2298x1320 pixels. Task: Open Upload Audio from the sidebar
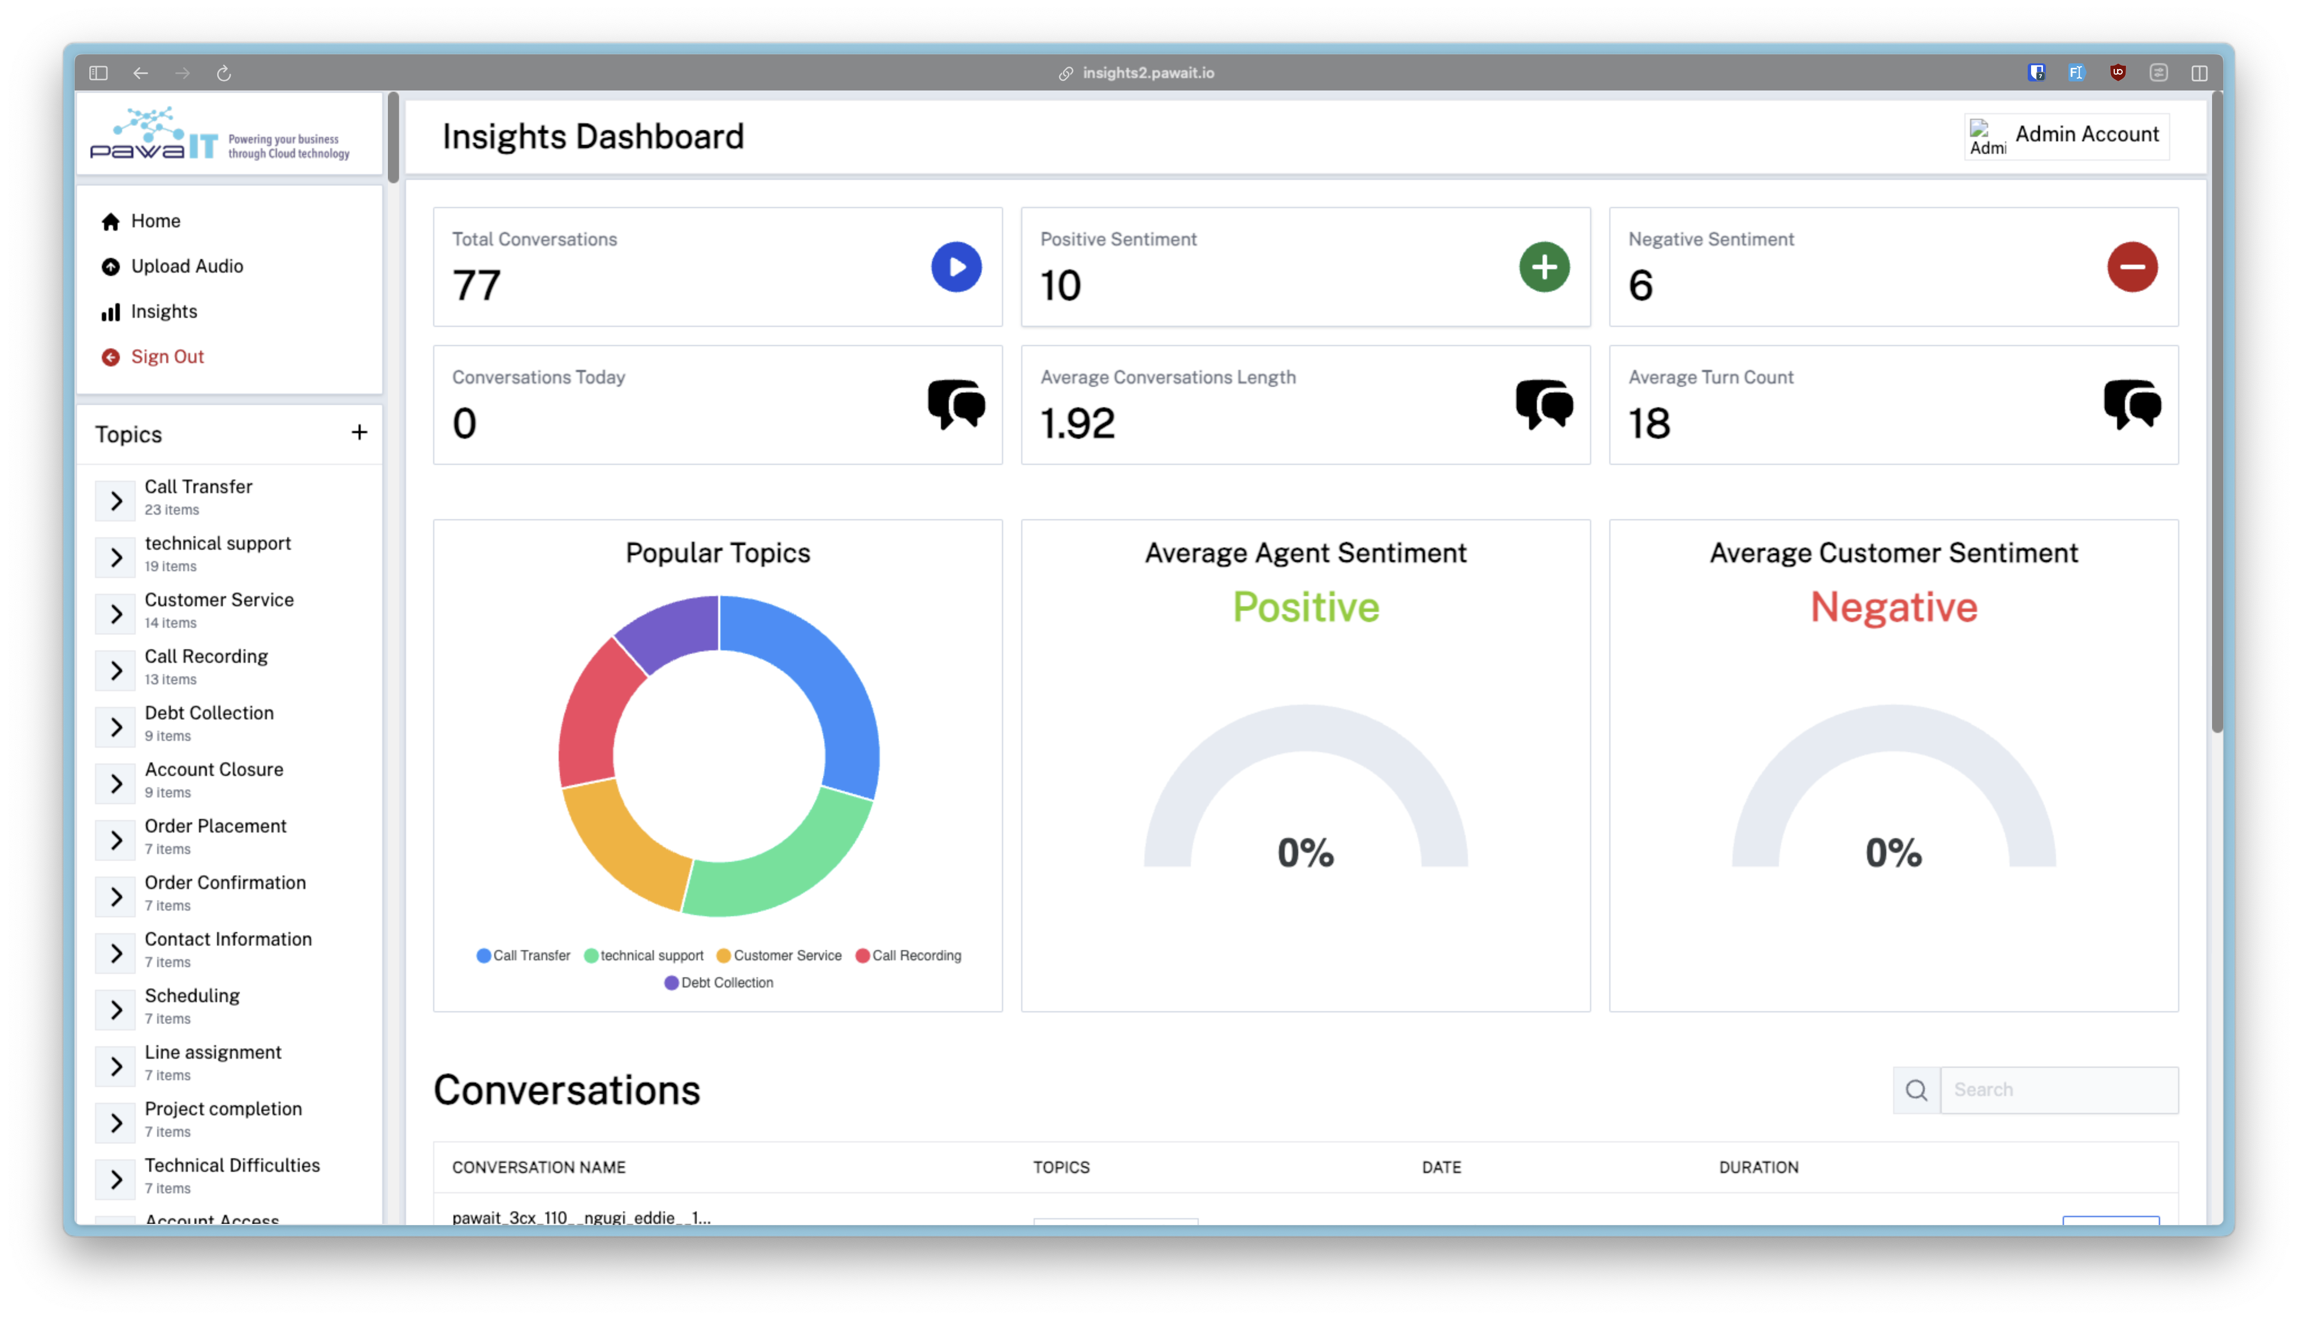187,266
